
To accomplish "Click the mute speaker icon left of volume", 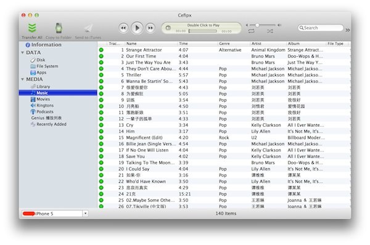I will [247, 25].
